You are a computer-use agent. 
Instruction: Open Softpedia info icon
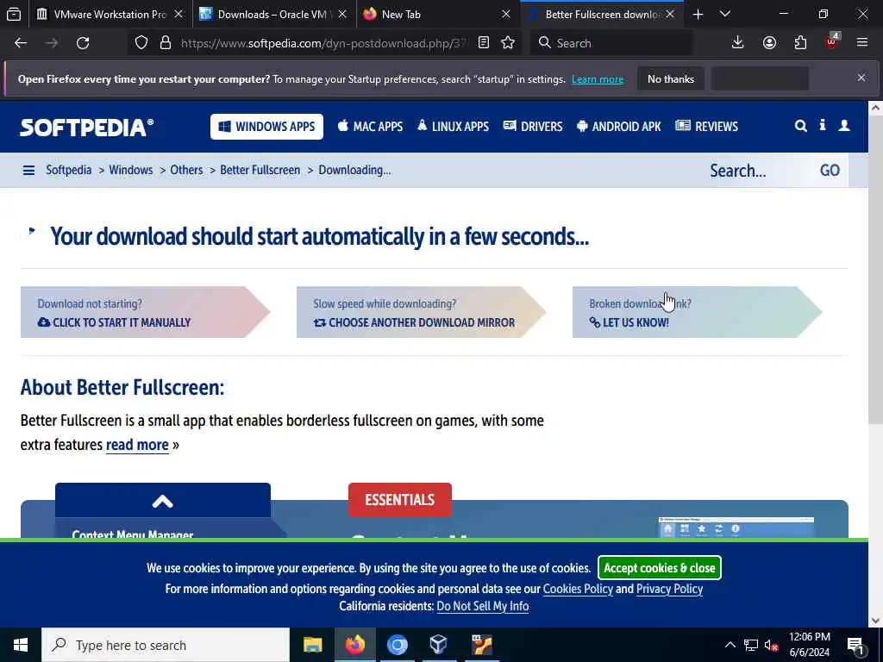coord(823,125)
